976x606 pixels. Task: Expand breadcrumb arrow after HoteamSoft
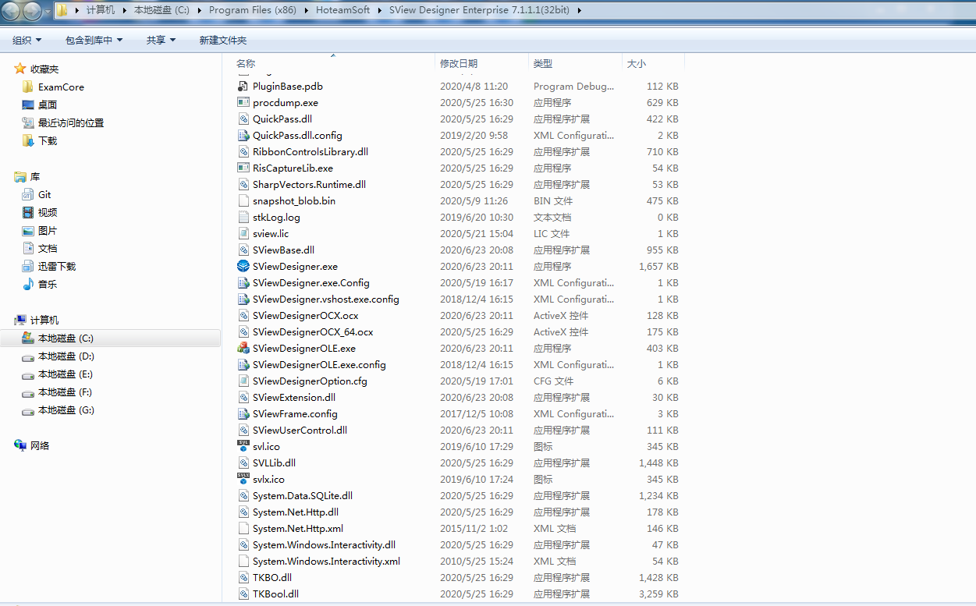tap(378, 10)
